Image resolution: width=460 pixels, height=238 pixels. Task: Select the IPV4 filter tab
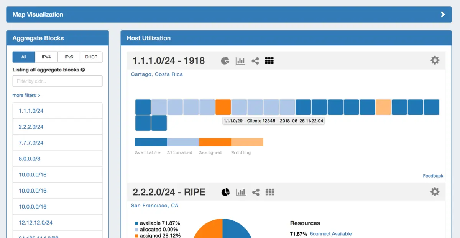[46, 57]
